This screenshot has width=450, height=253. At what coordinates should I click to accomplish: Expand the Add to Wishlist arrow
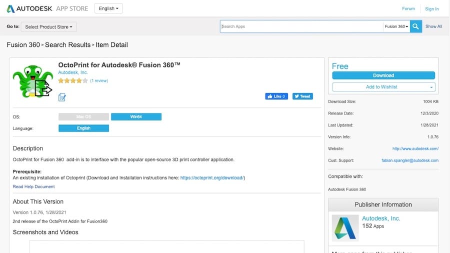pos(431,87)
